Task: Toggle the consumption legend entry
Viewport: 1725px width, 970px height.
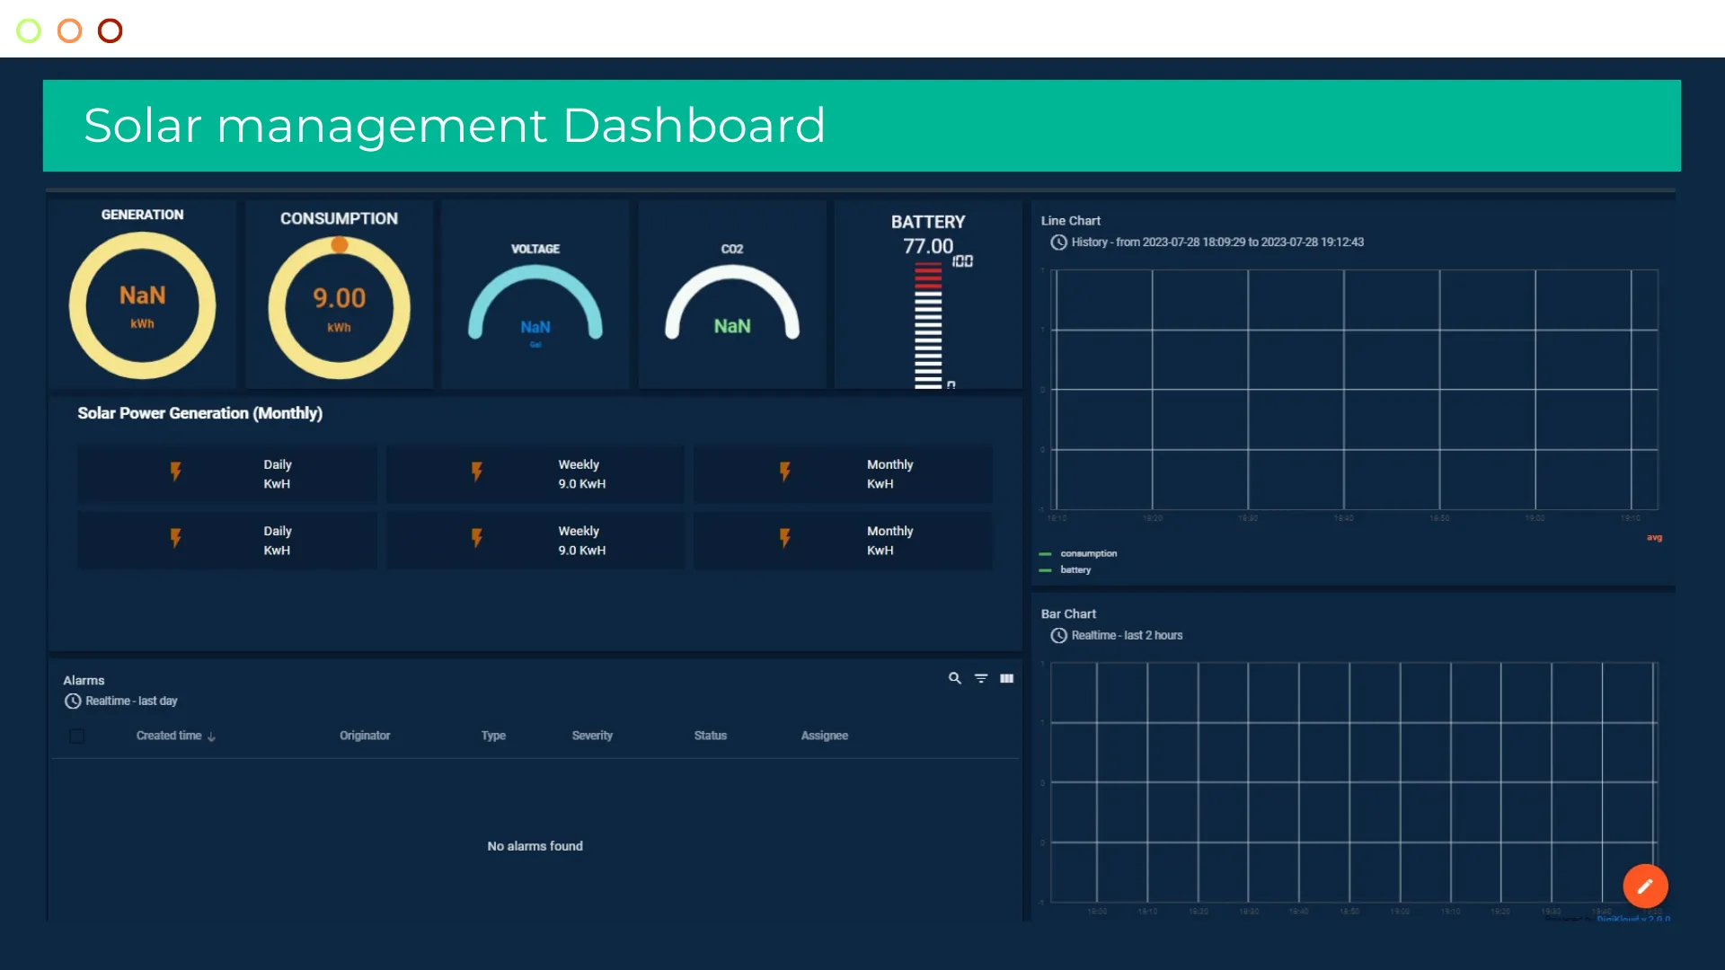Action: click(x=1079, y=553)
